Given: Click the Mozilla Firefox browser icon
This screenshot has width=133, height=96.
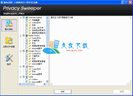Looking at the screenshot, I should coord(27,35).
